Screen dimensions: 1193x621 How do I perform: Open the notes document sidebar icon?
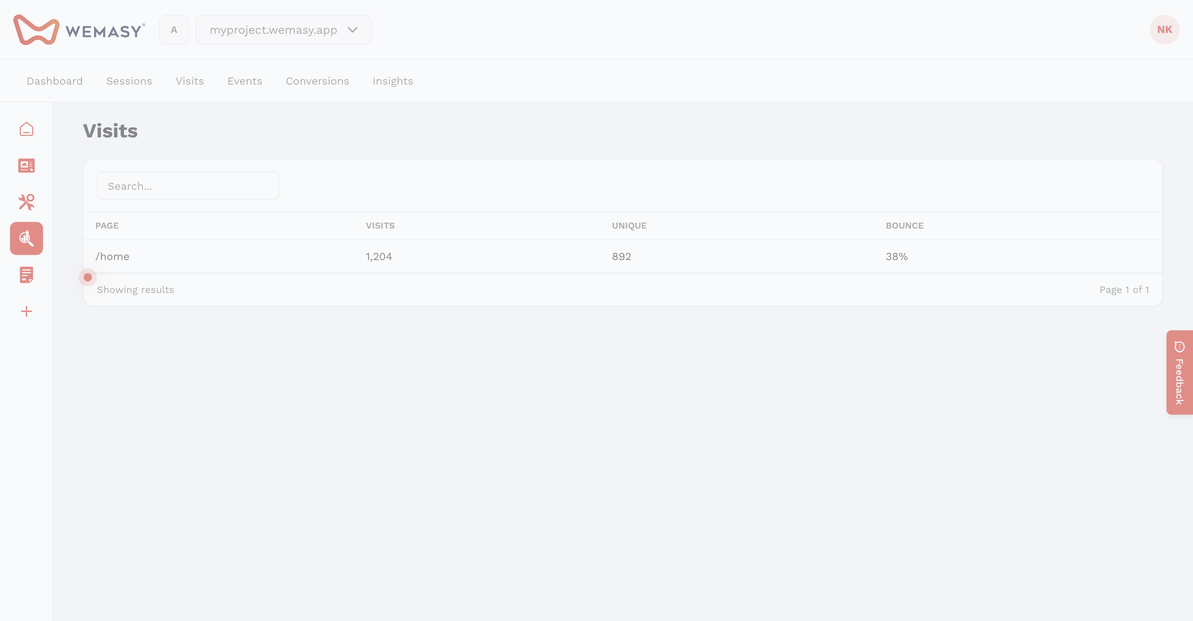coord(26,275)
